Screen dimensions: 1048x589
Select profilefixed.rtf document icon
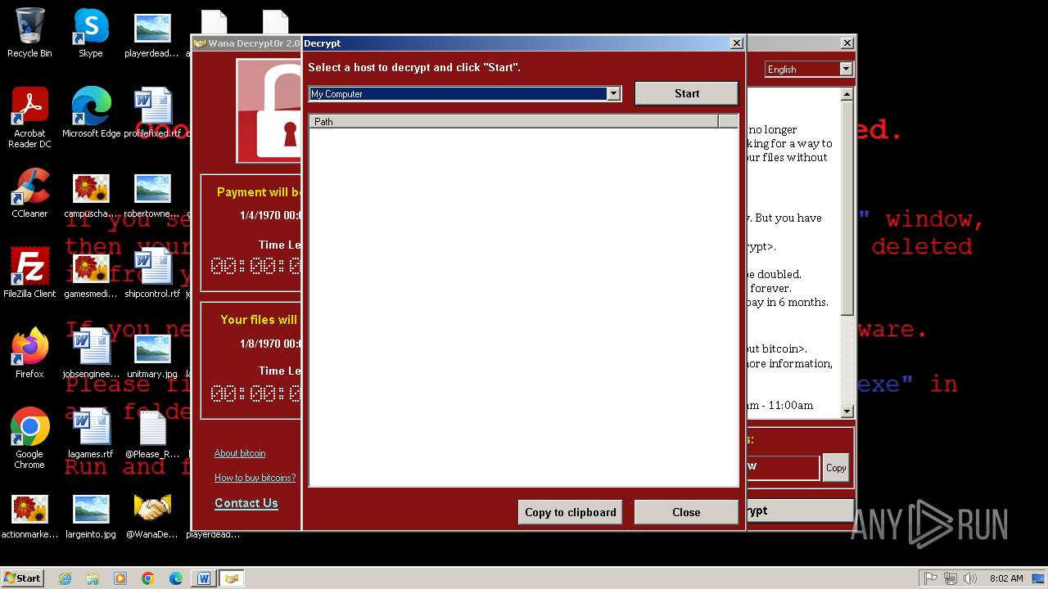(152, 113)
